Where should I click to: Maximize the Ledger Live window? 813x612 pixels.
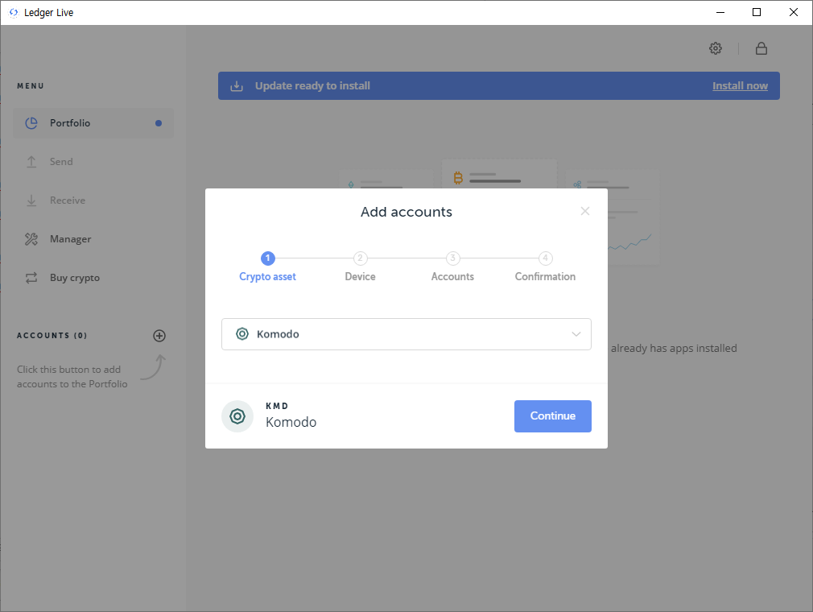coord(757,12)
